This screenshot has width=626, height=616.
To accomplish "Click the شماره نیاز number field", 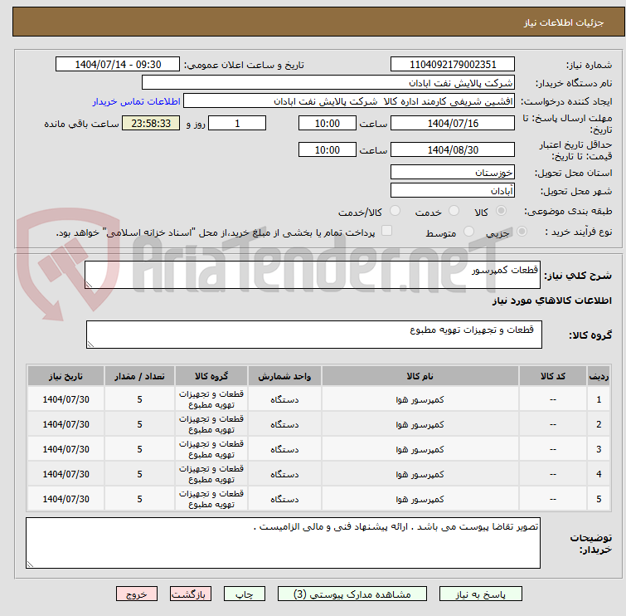I will coord(453,65).
